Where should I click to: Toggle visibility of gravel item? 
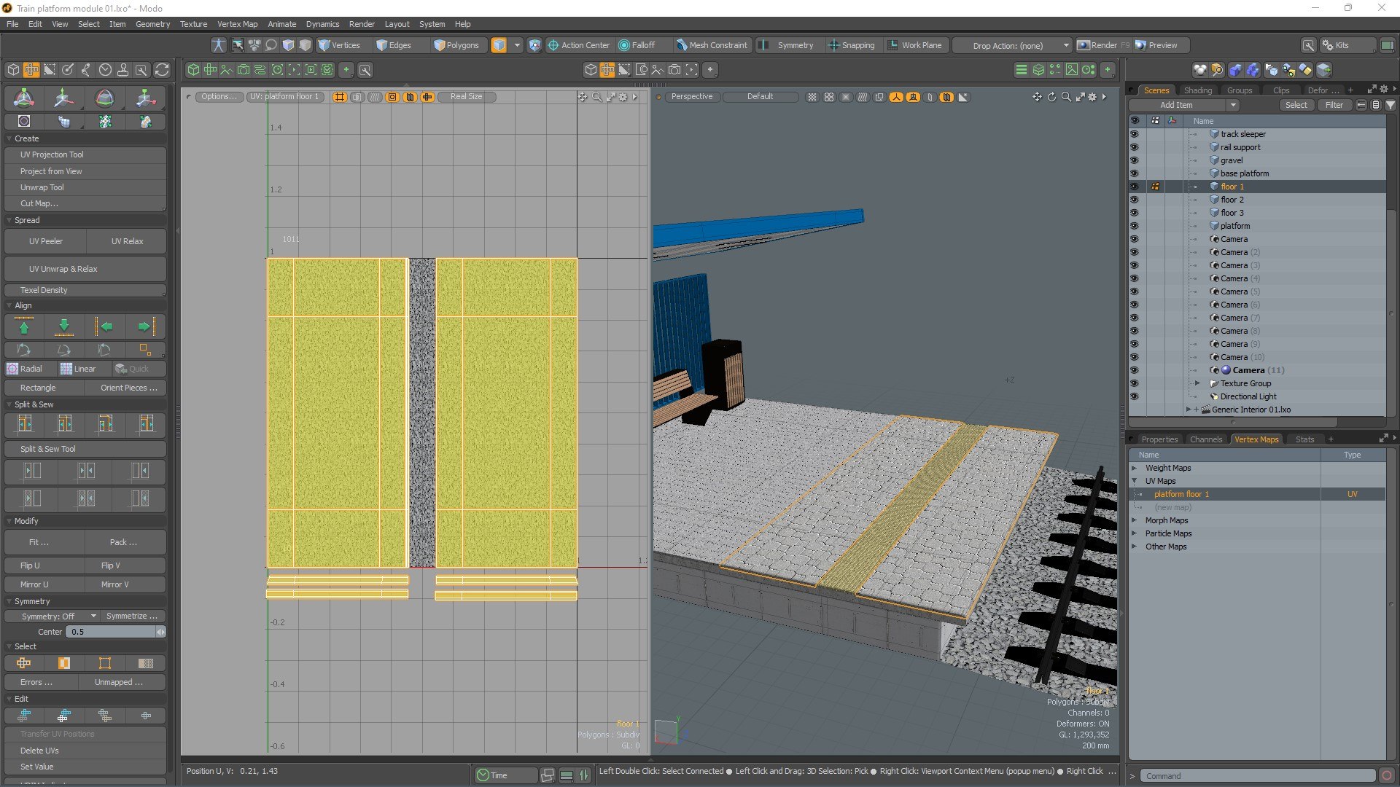(1134, 160)
